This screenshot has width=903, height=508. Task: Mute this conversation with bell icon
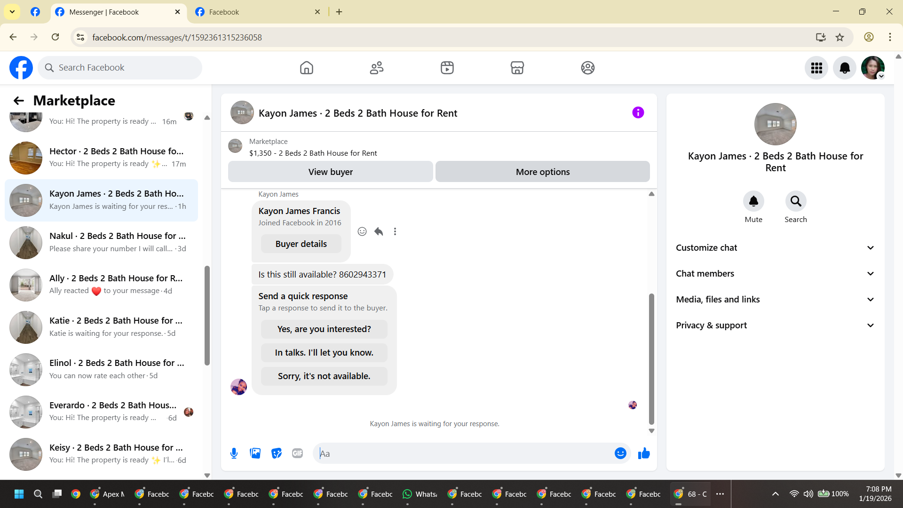[x=753, y=201]
